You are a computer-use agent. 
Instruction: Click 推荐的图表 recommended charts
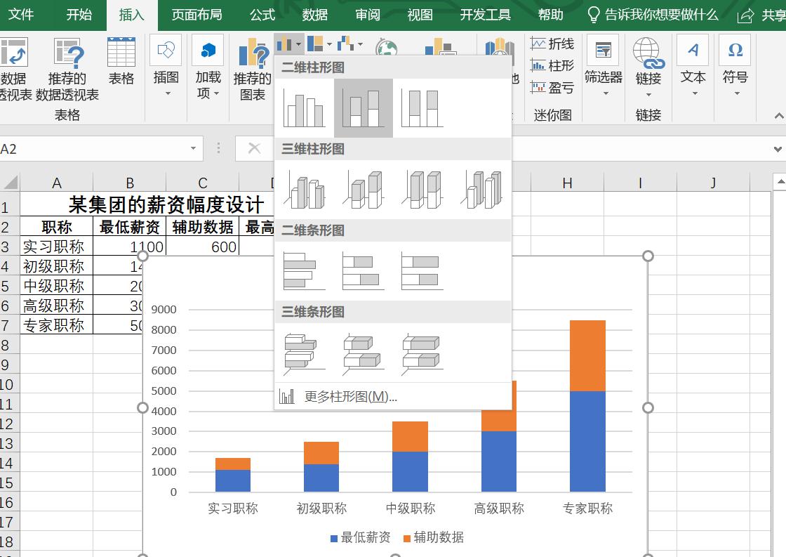click(252, 69)
